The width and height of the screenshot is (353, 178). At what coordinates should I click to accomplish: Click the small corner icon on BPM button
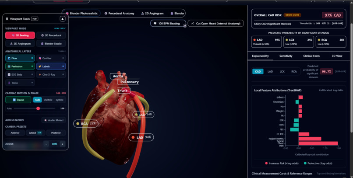(185, 26)
